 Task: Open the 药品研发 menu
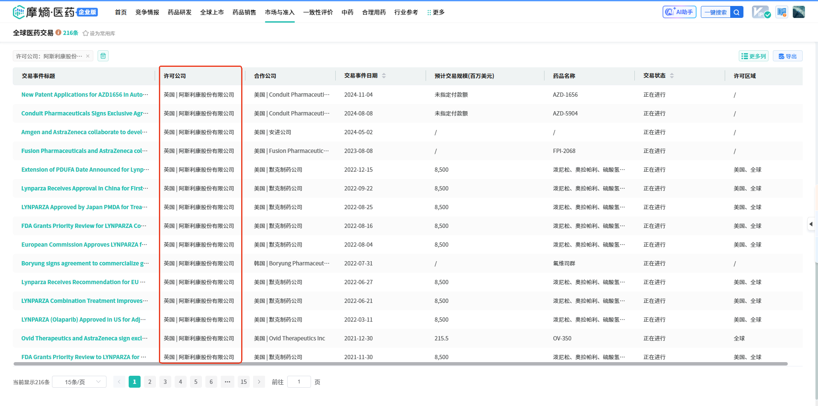pos(180,12)
